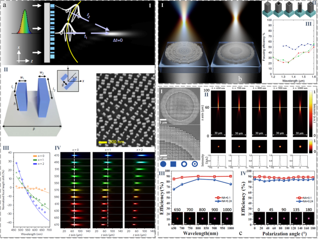Open the focal spot thumbnail labeled 650
This screenshot has width=318, height=239.
coord(177,218)
